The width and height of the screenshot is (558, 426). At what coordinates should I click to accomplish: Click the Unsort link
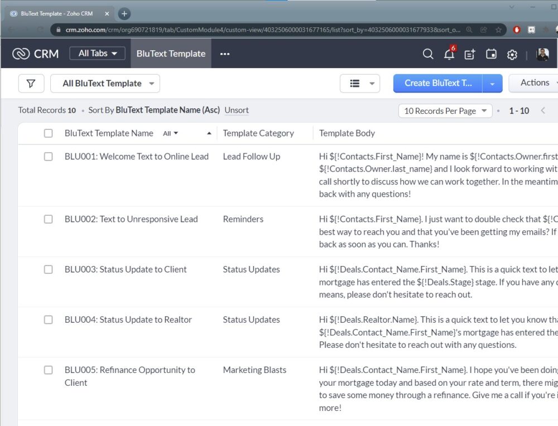pyautogui.click(x=237, y=110)
